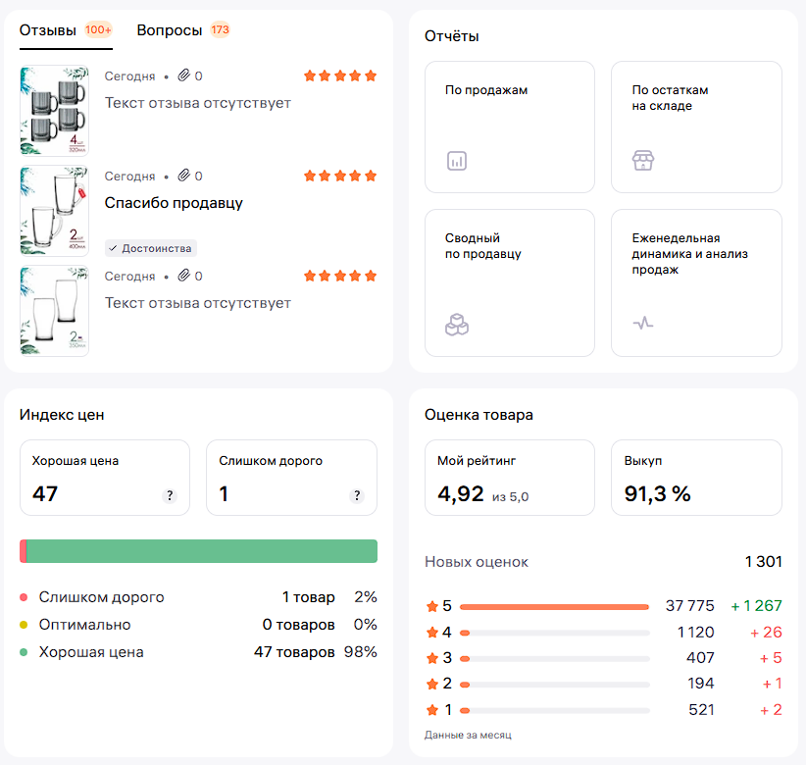Click the question mark in Слишком дорого card
This screenshot has height=765, width=806.
pyautogui.click(x=356, y=495)
